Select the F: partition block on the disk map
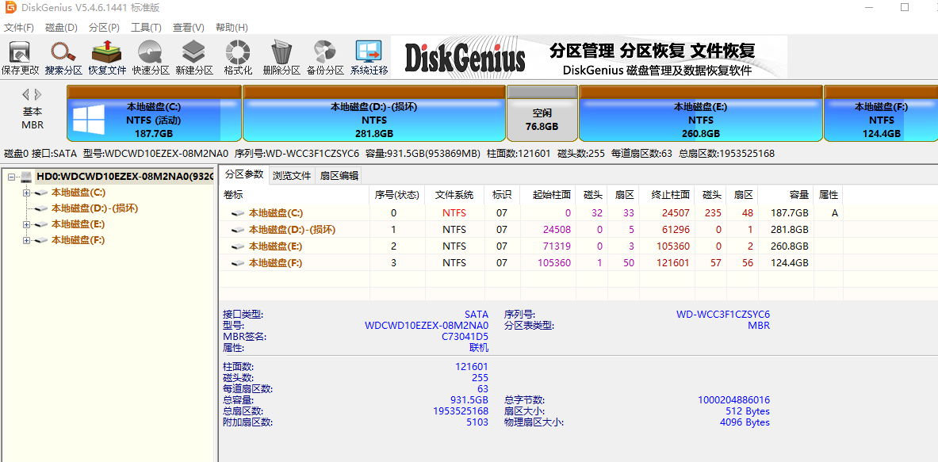The image size is (938, 462). (x=881, y=113)
